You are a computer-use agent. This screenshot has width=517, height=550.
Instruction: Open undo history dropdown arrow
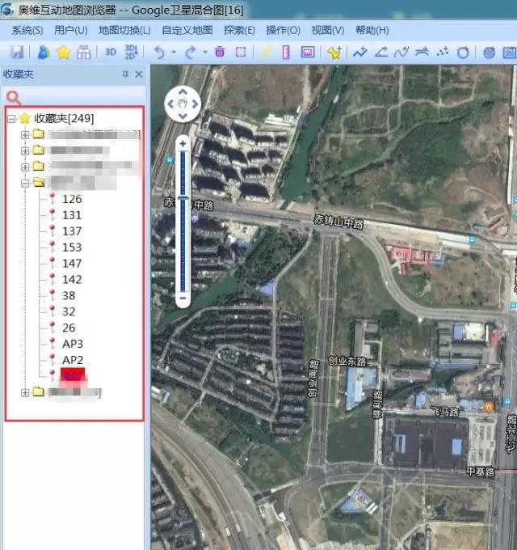pos(174,53)
